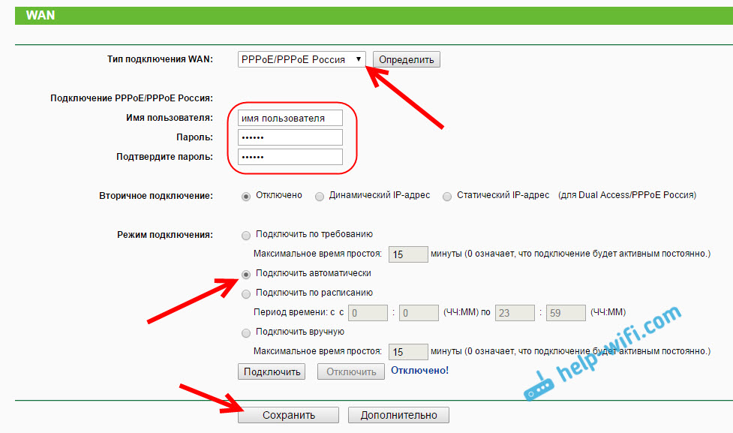Click idle time field under manual mode
Viewport: 733px width, 433px height.
408,352
